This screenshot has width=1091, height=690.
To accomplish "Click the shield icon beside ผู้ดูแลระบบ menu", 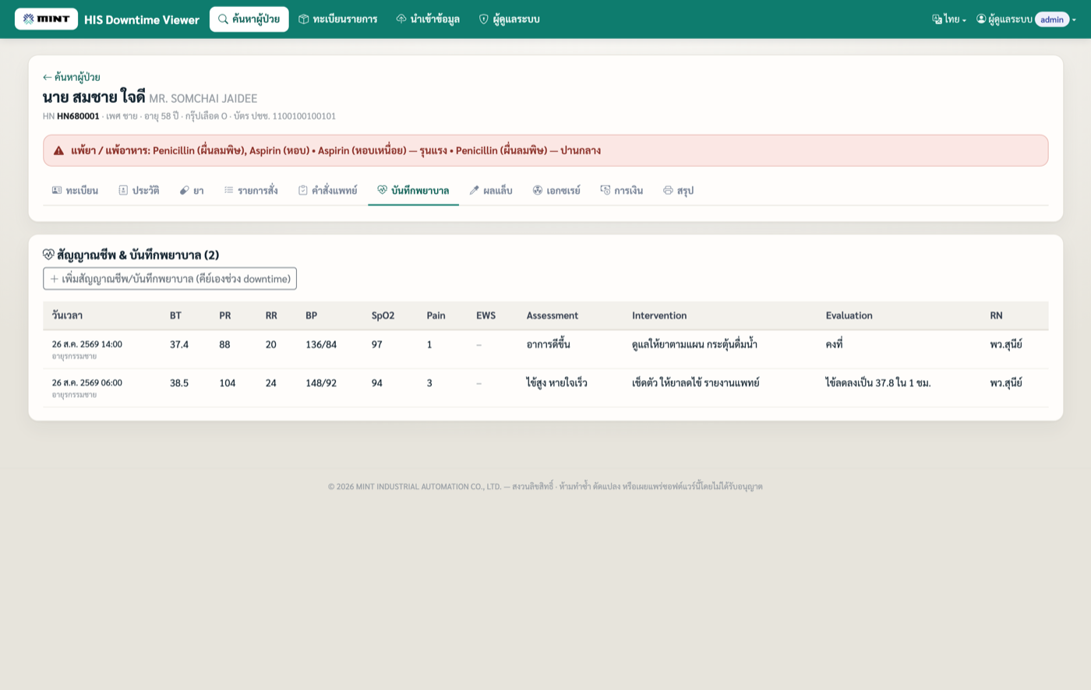I will pos(483,19).
